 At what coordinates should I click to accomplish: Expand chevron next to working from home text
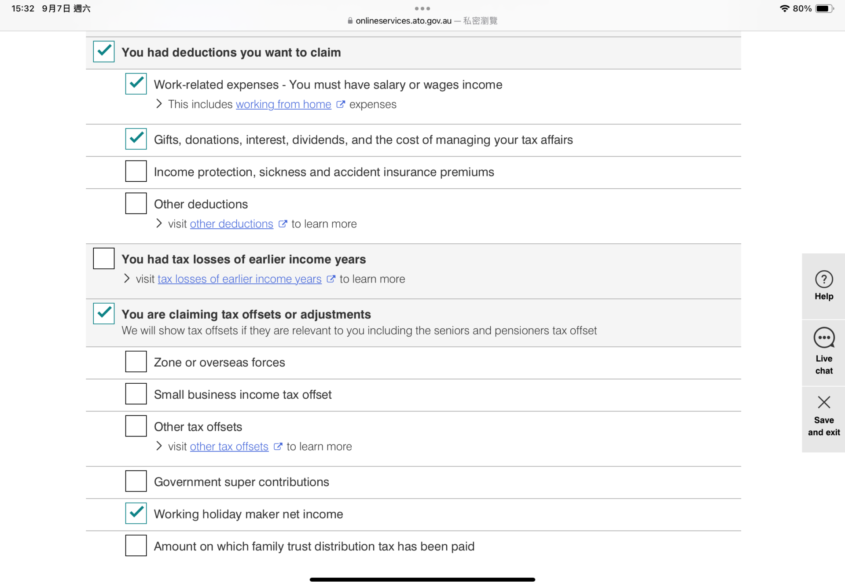tap(159, 104)
